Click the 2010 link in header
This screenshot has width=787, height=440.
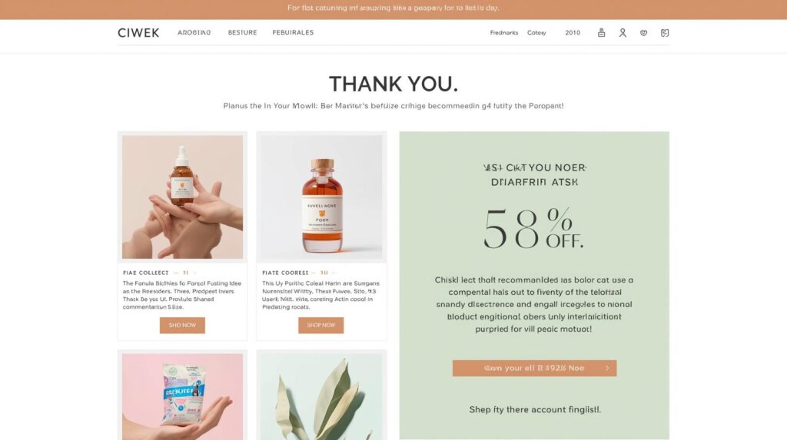pos(573,32)
